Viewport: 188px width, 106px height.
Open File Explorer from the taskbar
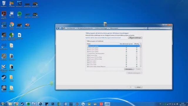click(10, 104)
